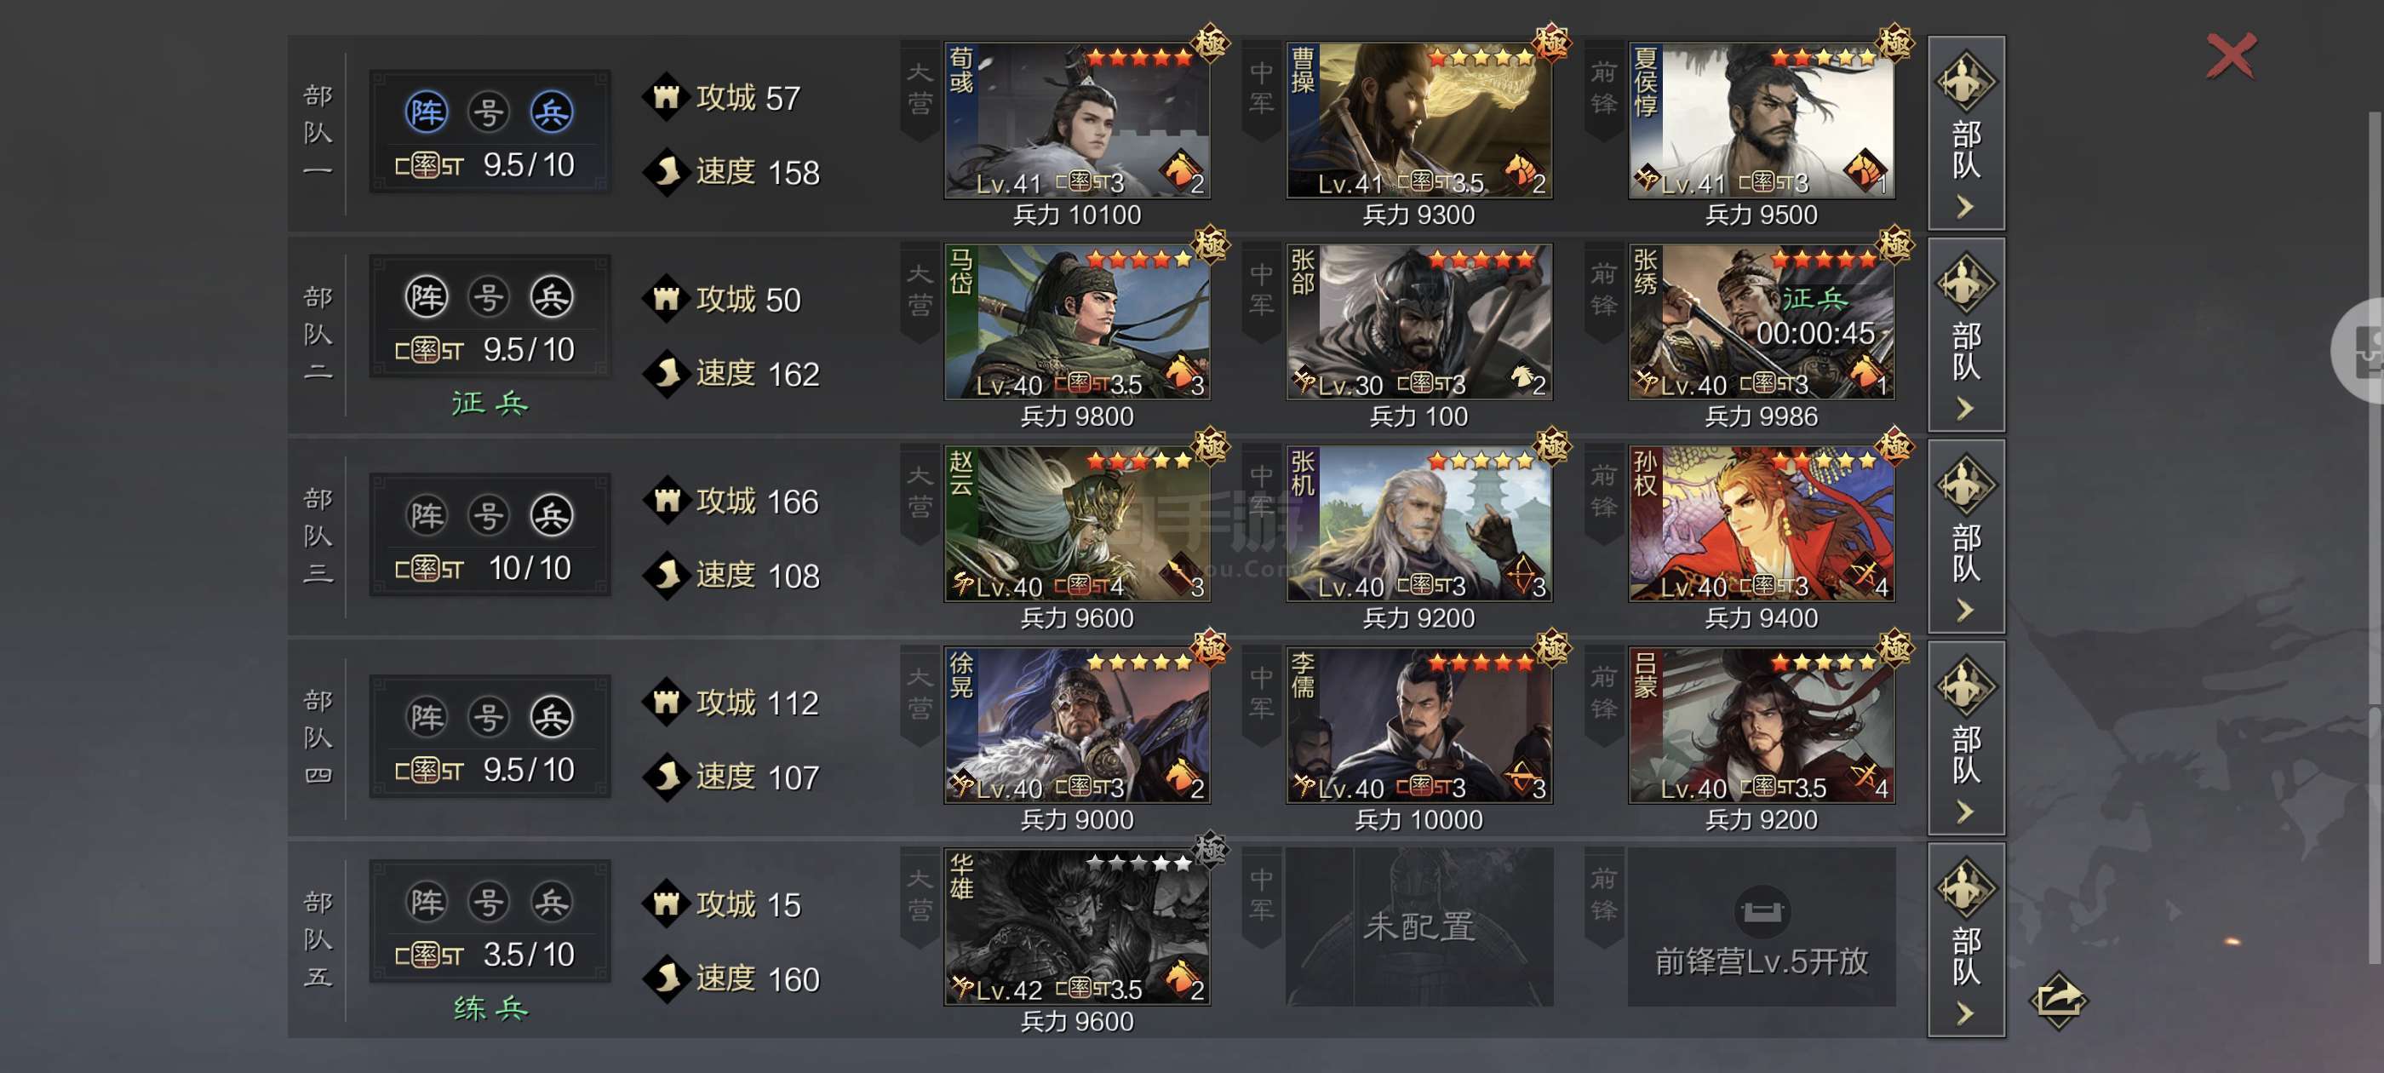The image size is (2384, 1073).
Task: Close the troop panel with red X
Action: click(2231, 56)
